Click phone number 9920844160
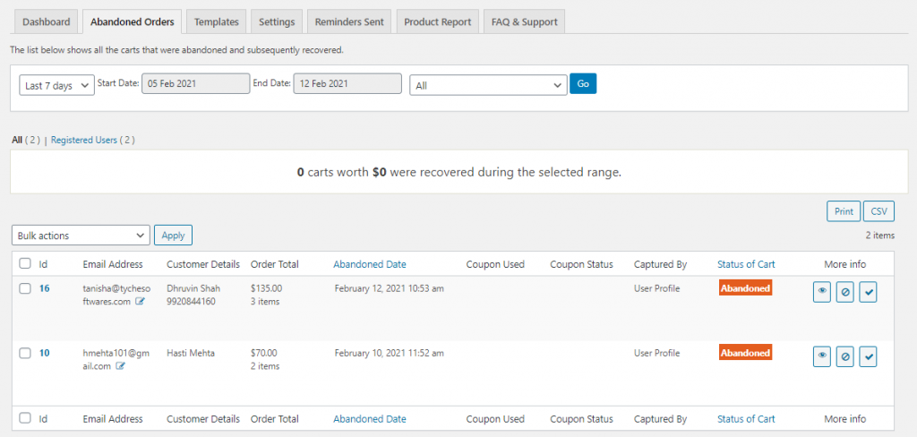The width and height of the screenshot is (917, 437). pos(192,302)
